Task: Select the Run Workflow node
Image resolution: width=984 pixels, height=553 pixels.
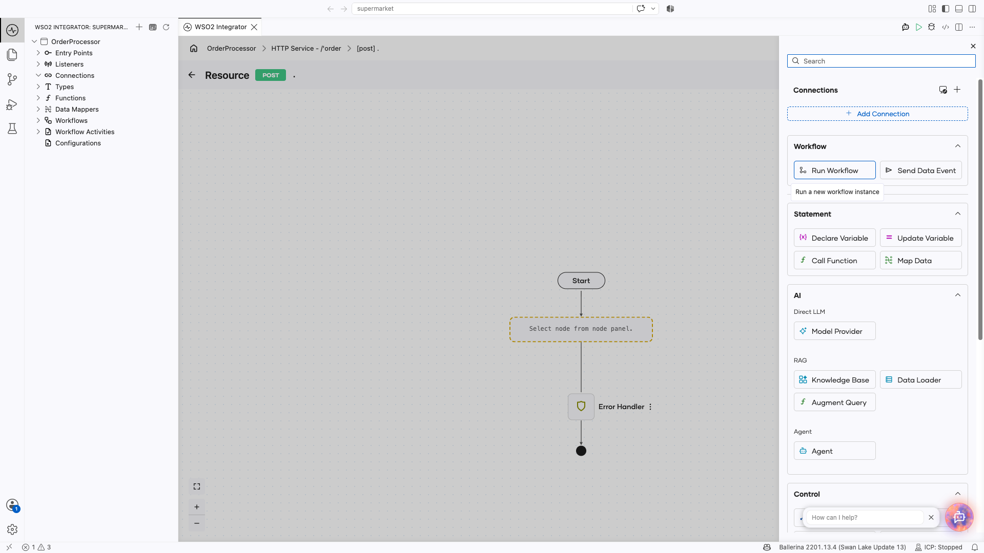Action: pyautogui.click(x=834, y=171)
